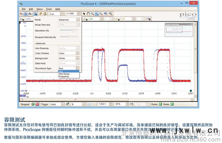The image size is (222, 143).
Task: Open the Help menu
Action: tap(58, 9)
